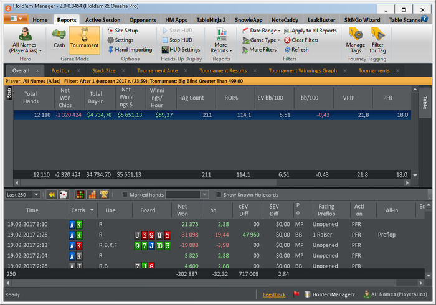This screenshot has height=305, width=436.
Task: Click the Feedback link
Action: pyautogui.click(x=274, y=294)
